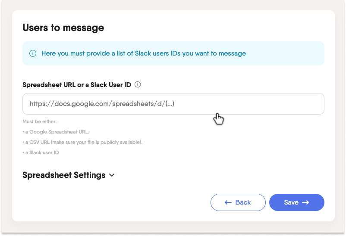
Task: Click the "a CSV URL" hint line
Action: [x=82, y=142]
